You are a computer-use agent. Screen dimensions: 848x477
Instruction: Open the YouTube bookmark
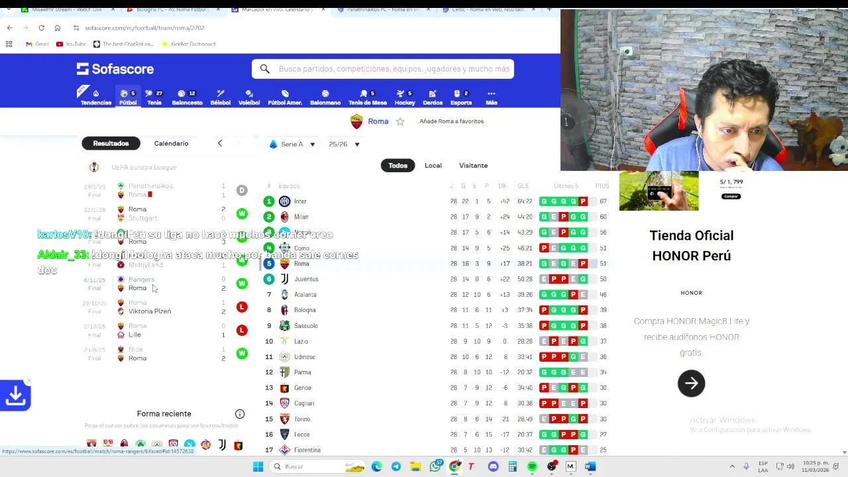click(x=71, y=44)
